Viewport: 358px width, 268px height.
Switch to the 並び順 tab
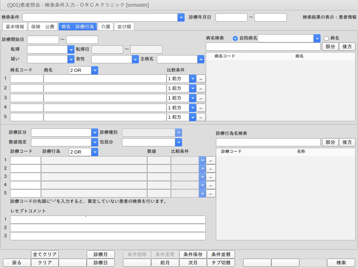pyautogui.click(x=124, y=27)
